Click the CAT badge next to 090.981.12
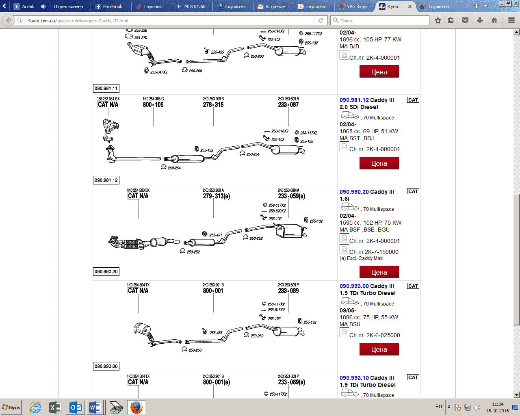The width and height of the screenshot is (520, 416). 413,100
